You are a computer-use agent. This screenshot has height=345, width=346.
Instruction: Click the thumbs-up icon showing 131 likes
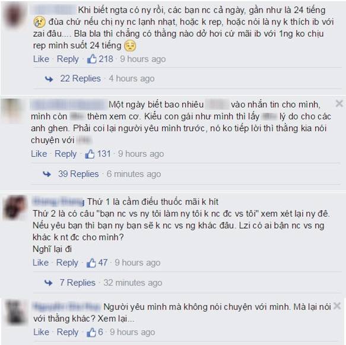(x=90, y=154)
